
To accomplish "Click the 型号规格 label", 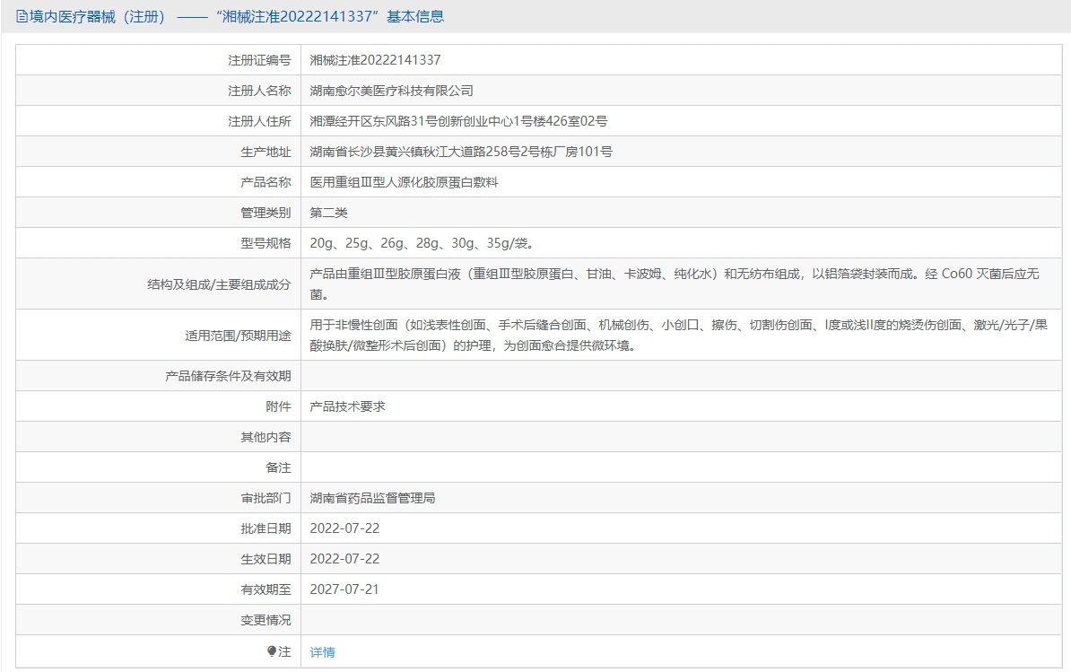I will pyautogui.click(x=266, y=243).
